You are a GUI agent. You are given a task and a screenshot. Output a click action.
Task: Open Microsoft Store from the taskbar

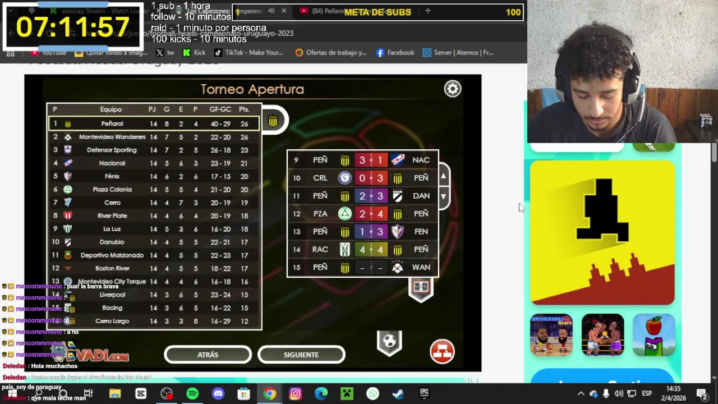(243, 394)
